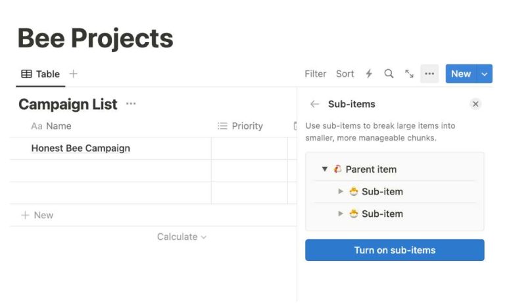The width and height of the screenshot is (505, 303).
Task: Open the New button dropdown arrow
Action: tap(485, 74)
